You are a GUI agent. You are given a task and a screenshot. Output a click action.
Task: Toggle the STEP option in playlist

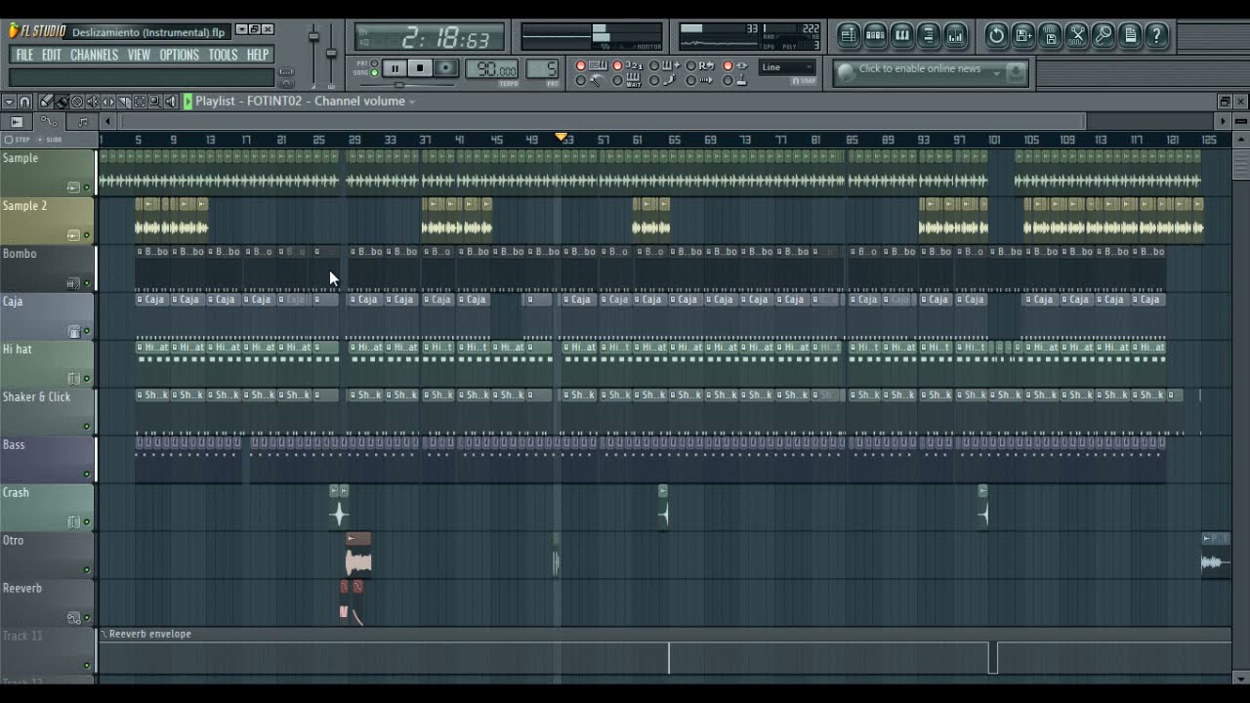point(18,140)
